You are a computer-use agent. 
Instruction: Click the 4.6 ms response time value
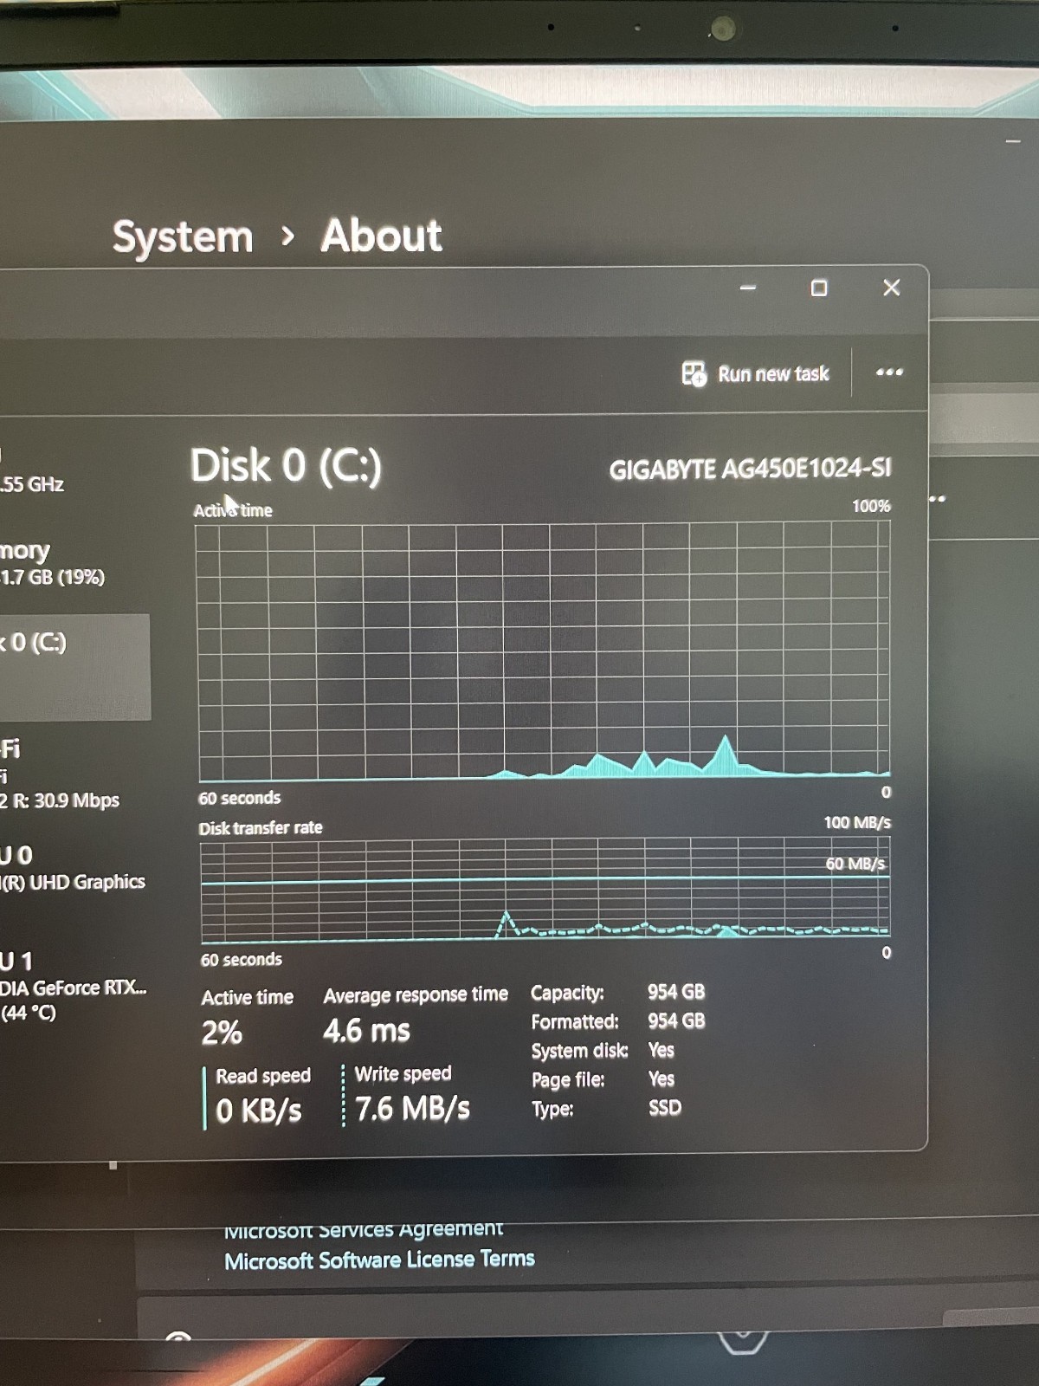366,1031
